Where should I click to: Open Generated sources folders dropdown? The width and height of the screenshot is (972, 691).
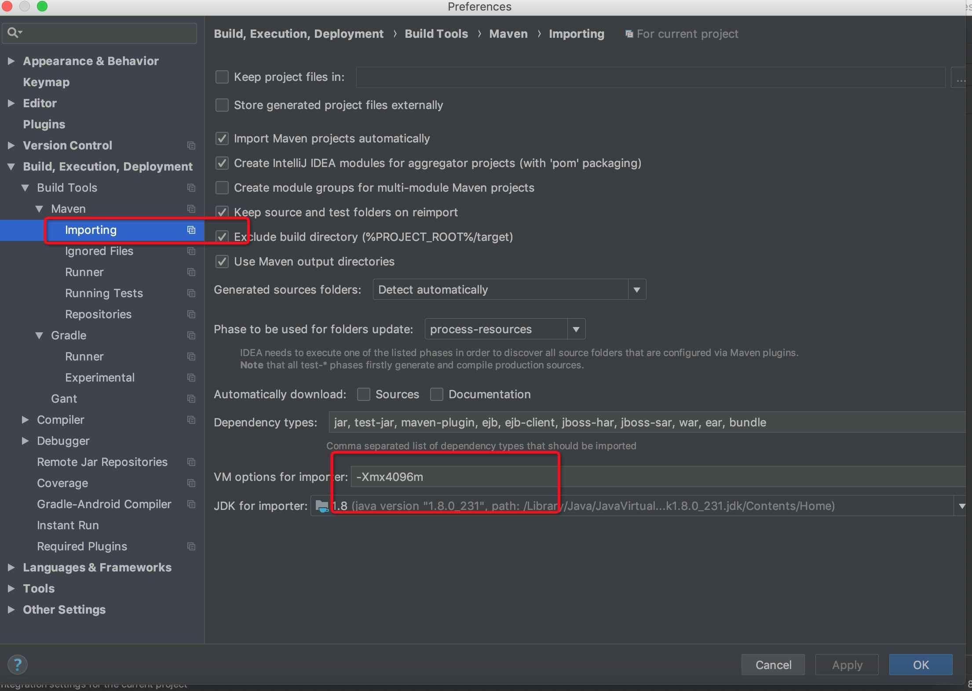(x=636, y=290)
